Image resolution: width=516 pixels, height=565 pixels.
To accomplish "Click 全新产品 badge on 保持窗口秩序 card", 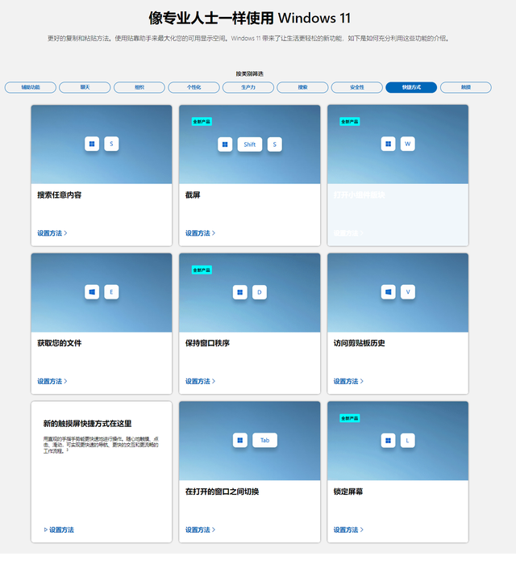I will [x=202, y=270].
